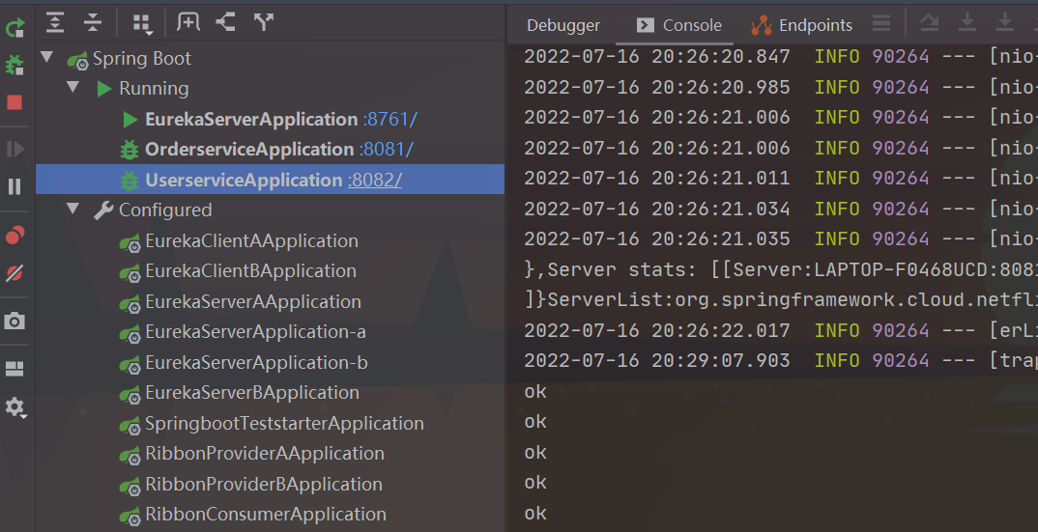The width and height of the screenshot is (1038, 532).
Task: Stop the running application with red square
Action: pyautogui.click(x=14, y=102)
